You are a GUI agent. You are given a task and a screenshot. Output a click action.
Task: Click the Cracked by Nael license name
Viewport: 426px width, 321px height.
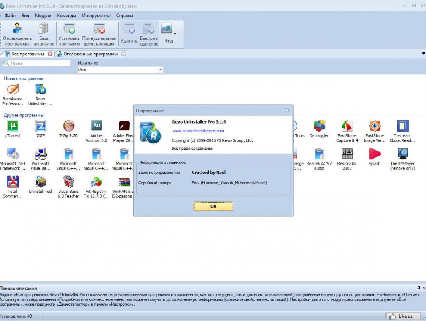pyautogui.click(x=209, y=173)
